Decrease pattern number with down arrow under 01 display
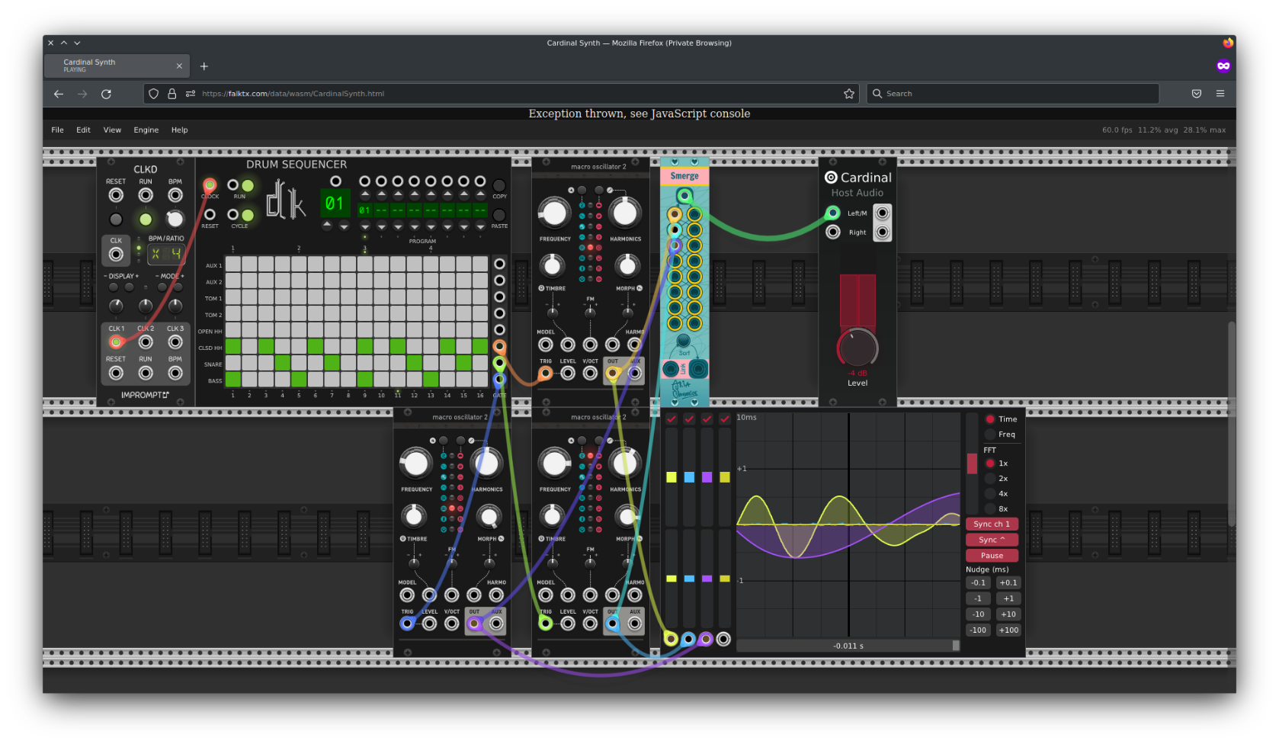The image size is (1279, 744). coord(344,226)
